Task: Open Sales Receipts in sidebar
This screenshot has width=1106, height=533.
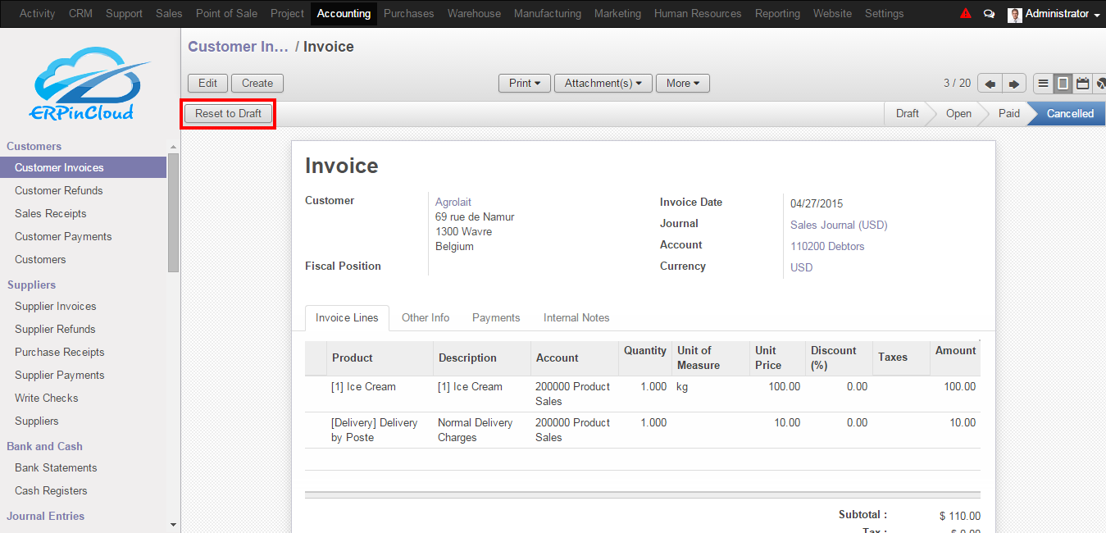Action: click(83, 214)
